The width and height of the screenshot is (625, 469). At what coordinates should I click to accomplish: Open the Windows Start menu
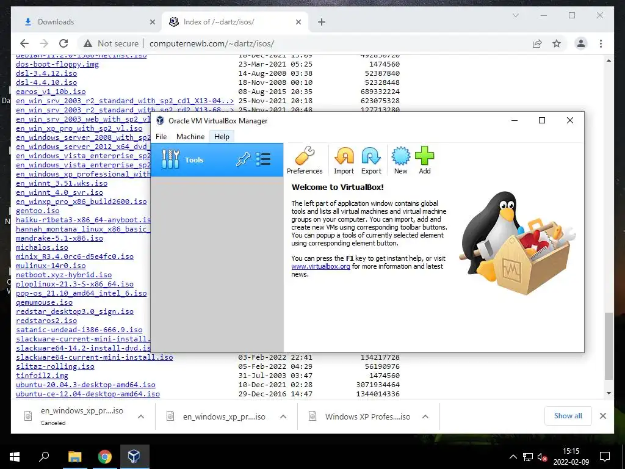pyautogui.click(x=15, y=457)
